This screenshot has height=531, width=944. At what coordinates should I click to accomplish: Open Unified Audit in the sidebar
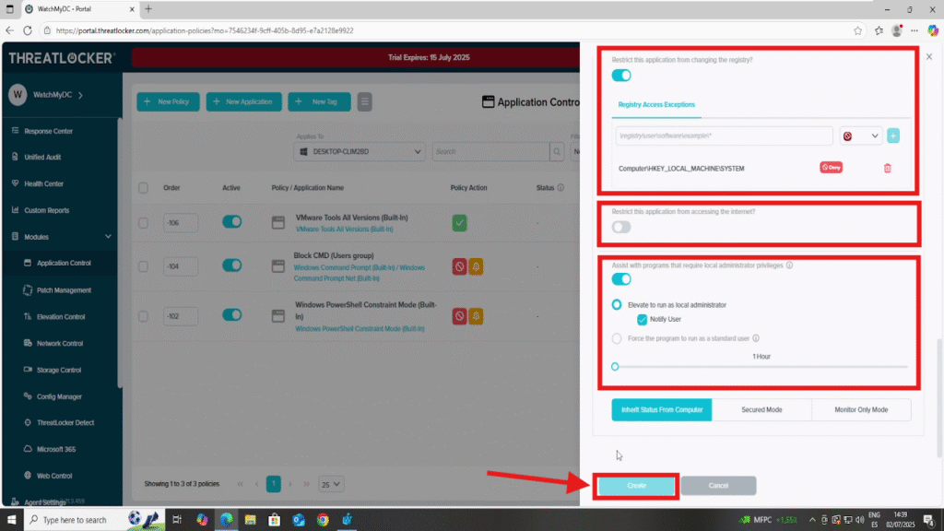pos(42,157)
